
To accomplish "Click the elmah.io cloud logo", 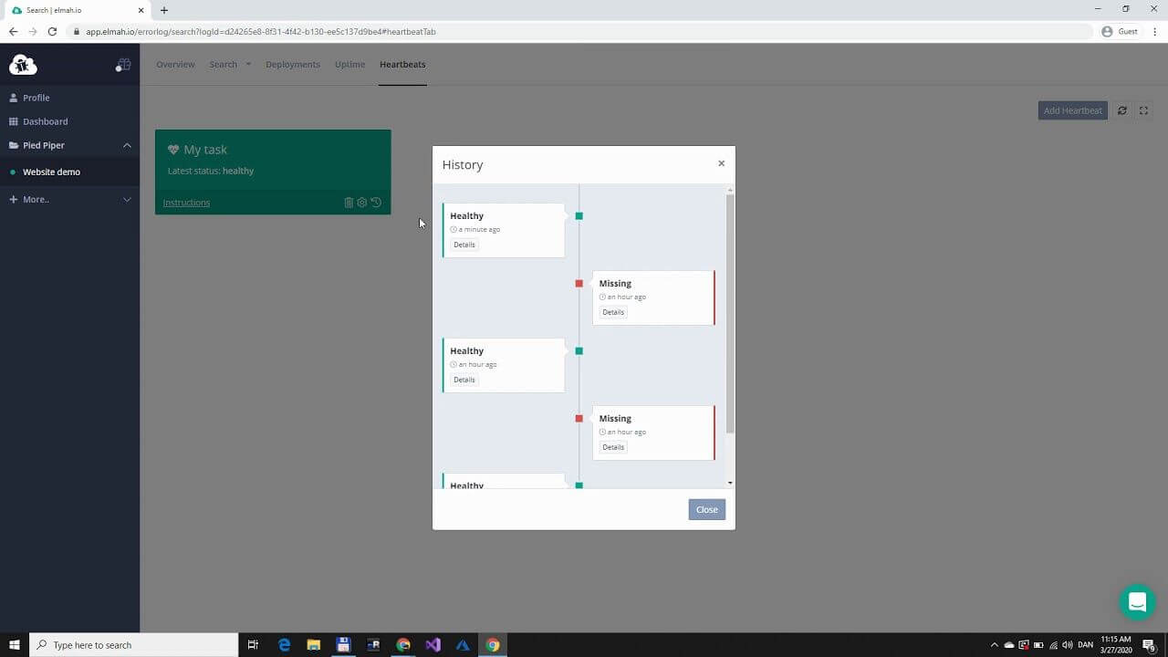I will (23, 65).
